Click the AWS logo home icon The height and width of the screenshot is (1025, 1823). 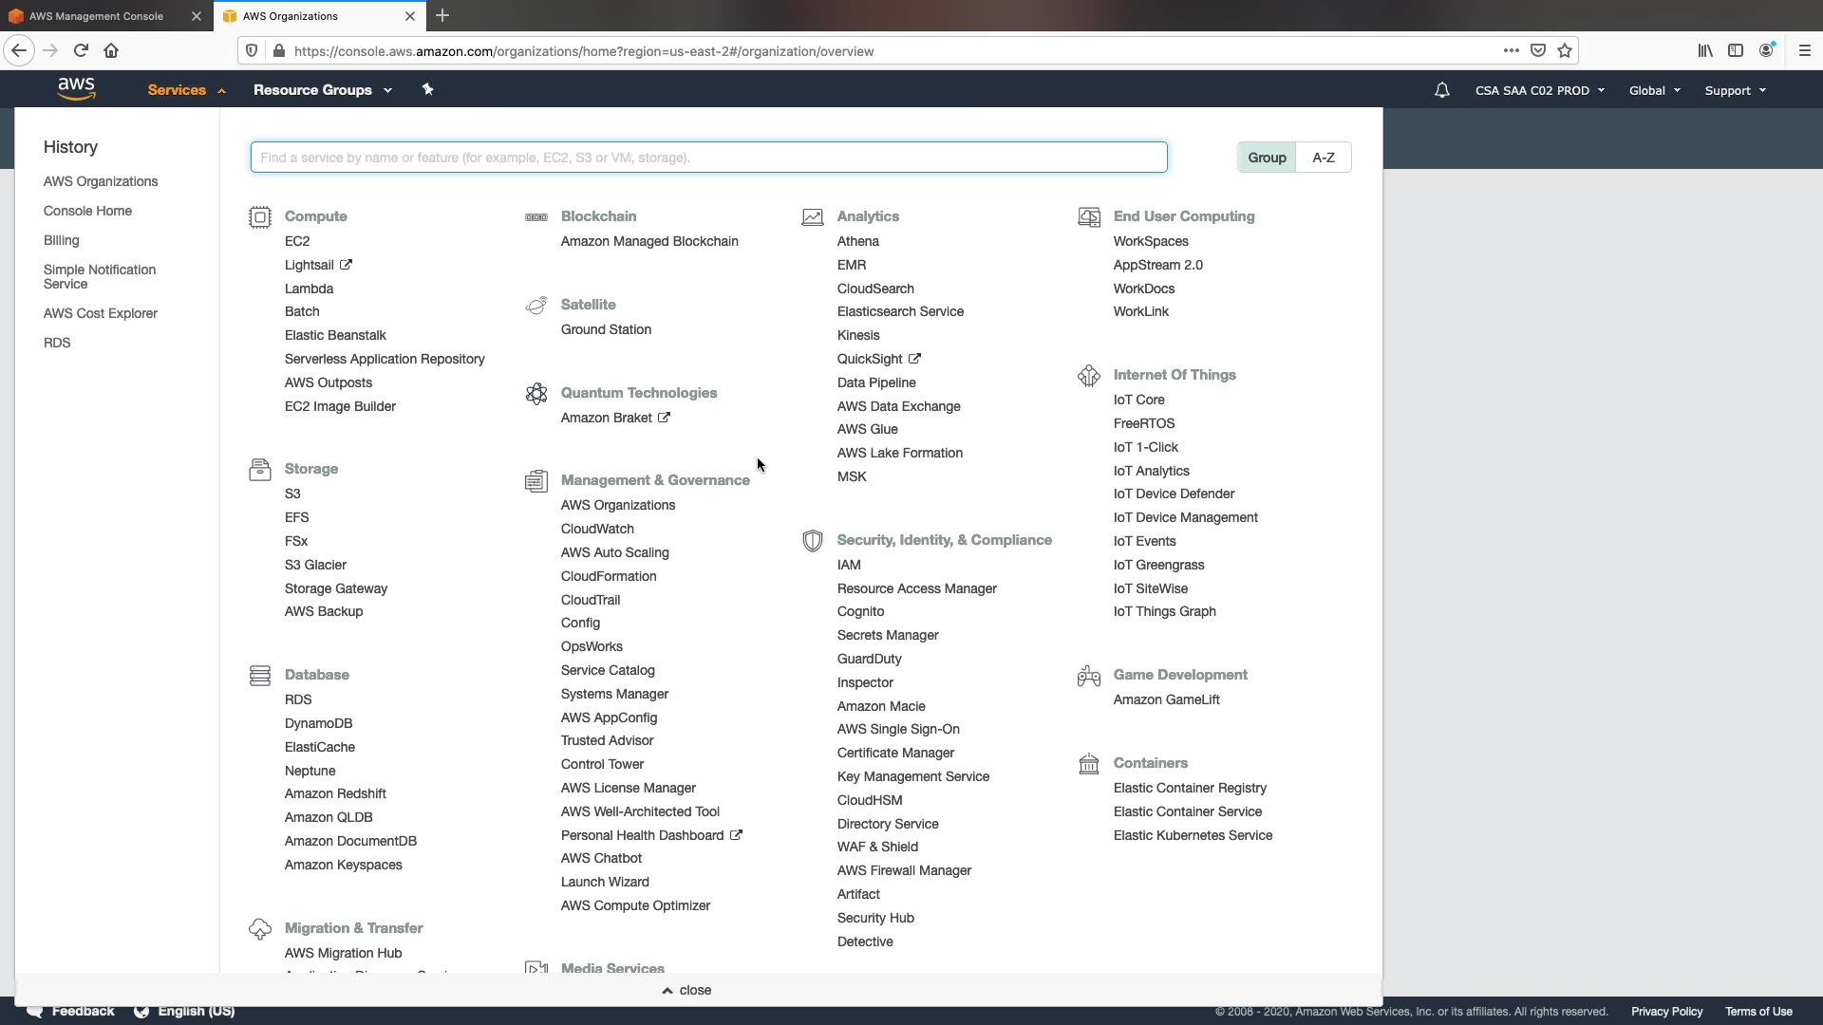click(76, 89)
